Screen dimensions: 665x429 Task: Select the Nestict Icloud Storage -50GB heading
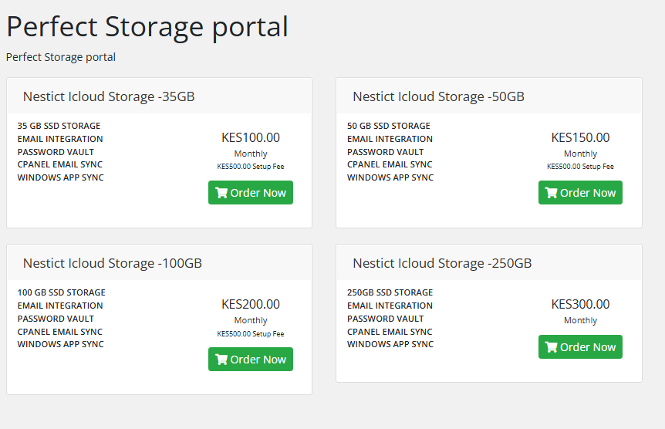pos(438,96)
